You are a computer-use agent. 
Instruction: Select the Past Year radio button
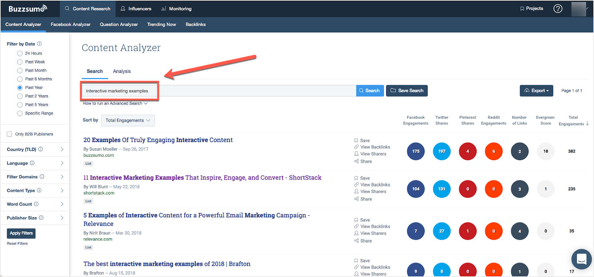coord(20,88)
